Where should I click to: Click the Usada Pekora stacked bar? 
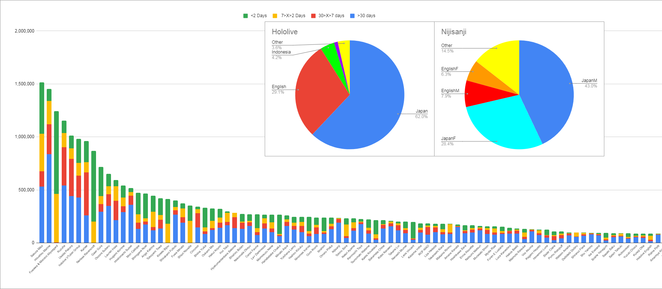[x=71, y=189]
